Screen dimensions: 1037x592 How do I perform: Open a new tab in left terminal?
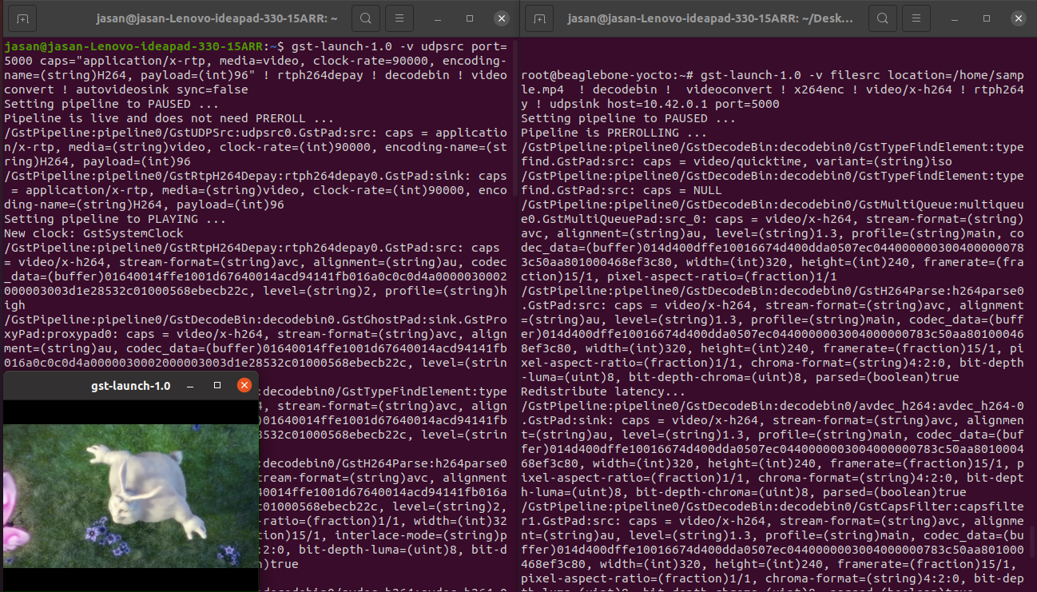click(22, 18)
